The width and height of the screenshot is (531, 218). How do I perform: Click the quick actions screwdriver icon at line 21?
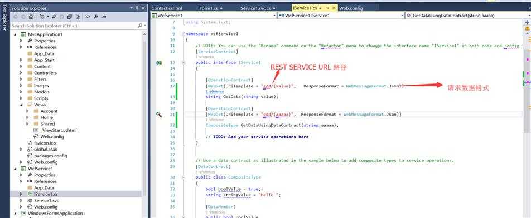click(159, 115)
